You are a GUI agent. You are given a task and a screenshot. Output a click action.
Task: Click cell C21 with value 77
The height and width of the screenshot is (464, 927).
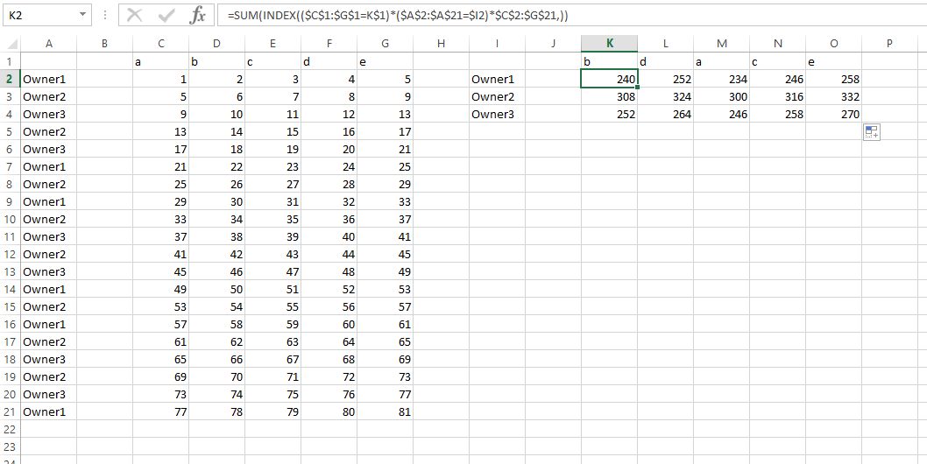160,412
